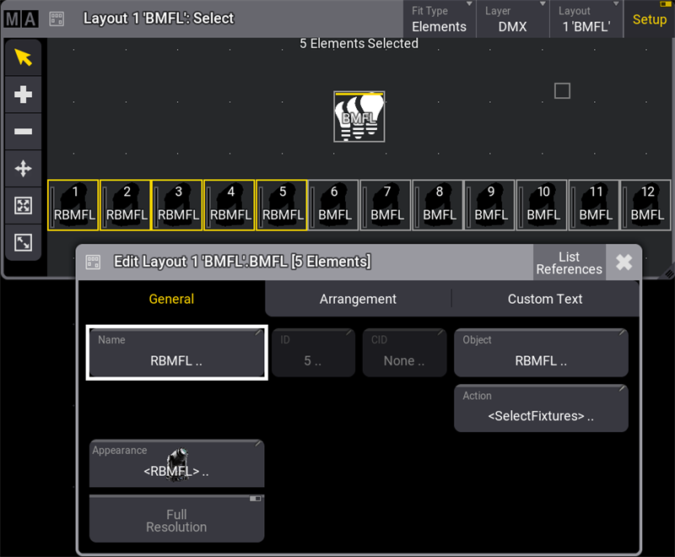
Task: Click the diagonal resize arrows icon
Action: 24,243
